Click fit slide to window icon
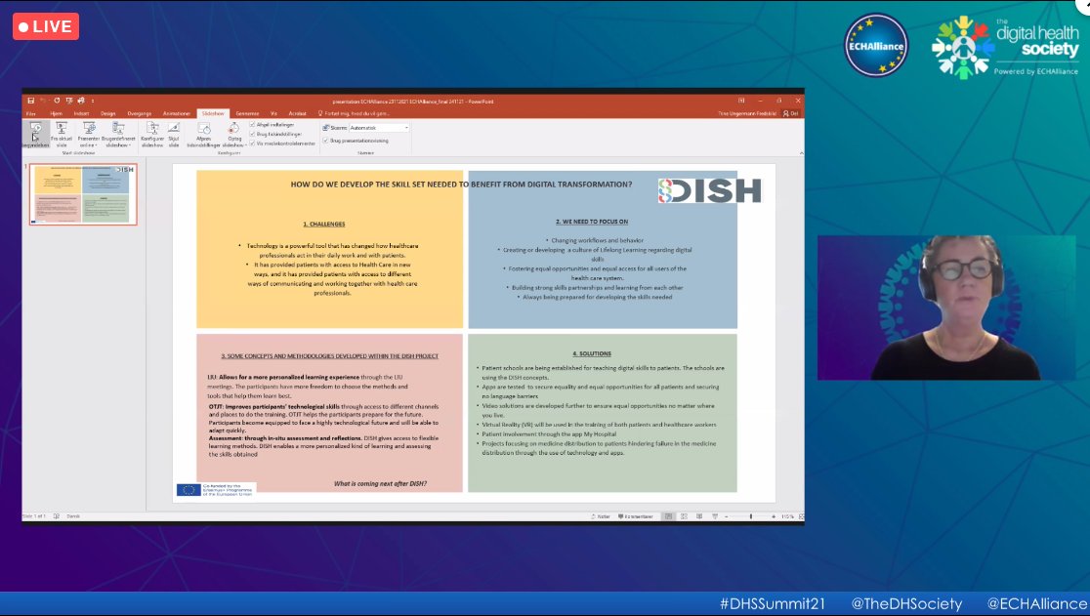The image size is (1090, 616). pyautogui.click(x=801, y=516)
